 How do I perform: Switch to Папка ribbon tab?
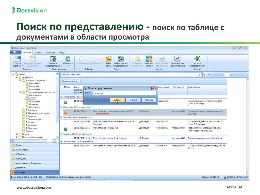[39, 53]
